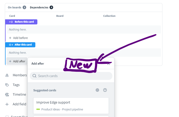
Task: Click the Board column header
Action: click(x=60, y=16)
